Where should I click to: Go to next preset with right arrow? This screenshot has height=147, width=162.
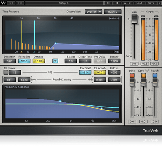pos(117,3)
